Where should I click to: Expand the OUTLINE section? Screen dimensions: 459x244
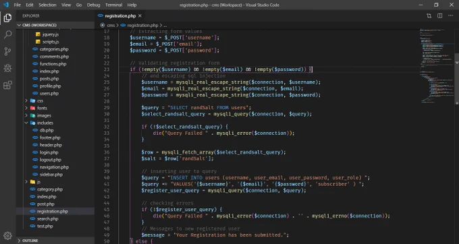coord(55,241)
